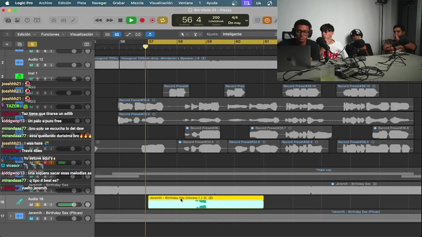
Task: Click the green Play button
Action: click(131, 20)
